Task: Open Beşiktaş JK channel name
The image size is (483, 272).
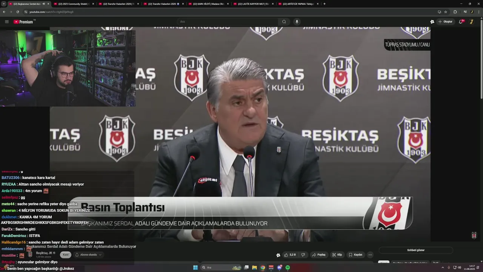Action: pos(44,253)
